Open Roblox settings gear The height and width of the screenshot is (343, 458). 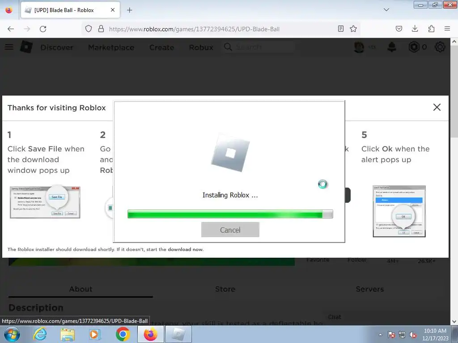[440, 47]
